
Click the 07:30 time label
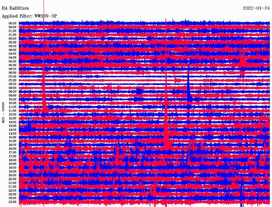point(12,80)
